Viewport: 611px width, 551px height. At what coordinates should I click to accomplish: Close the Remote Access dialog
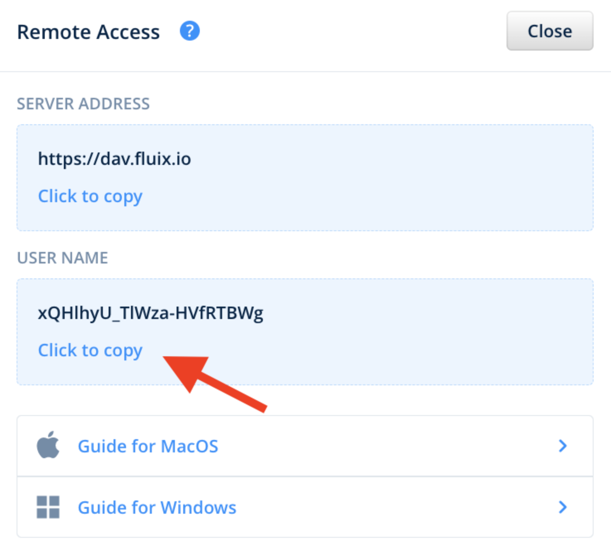tap(549, 31)
